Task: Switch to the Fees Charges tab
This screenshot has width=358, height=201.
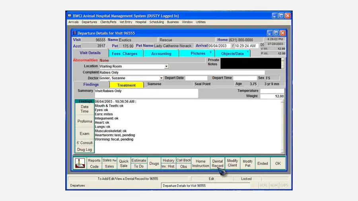Action: click(125, 54)
